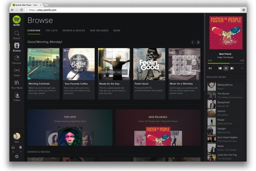This screenshot has height=171, width=256.
Task: Show next playlists with right chevron
Action: pyautogui.click(x=198, y=42)
